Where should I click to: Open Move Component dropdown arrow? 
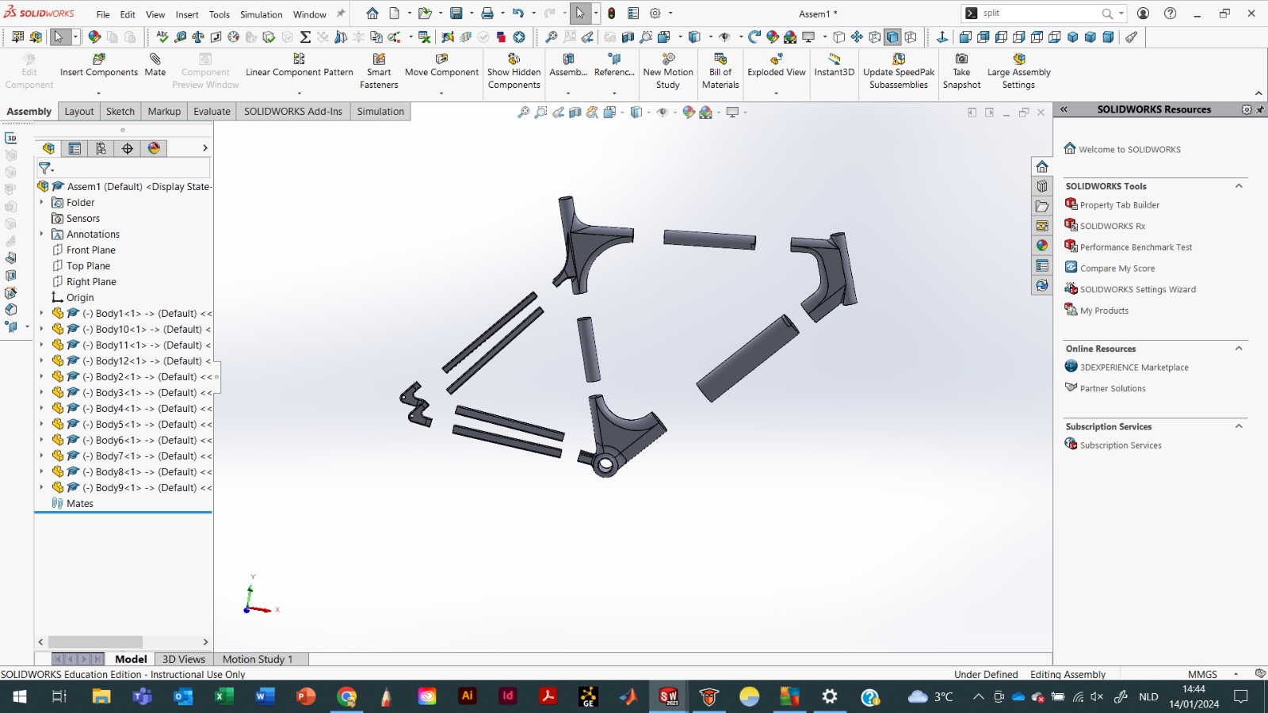(441, 93)
